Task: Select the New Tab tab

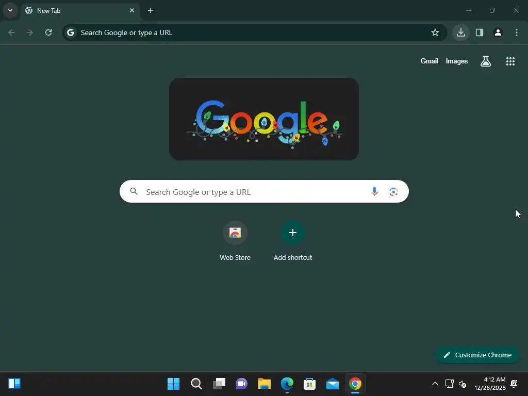Action: [x=80, y=10]
